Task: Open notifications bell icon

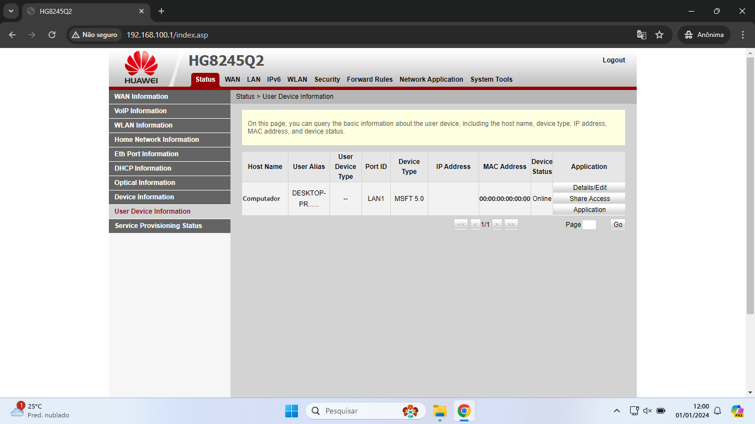Action: pyautogui.click(x=717, y=411)
